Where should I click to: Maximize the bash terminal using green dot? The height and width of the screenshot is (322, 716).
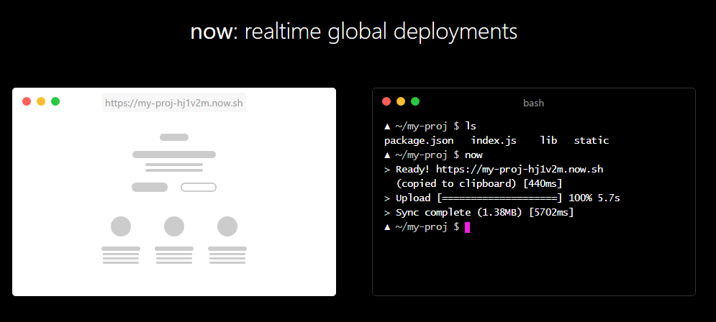coord(415,101)
